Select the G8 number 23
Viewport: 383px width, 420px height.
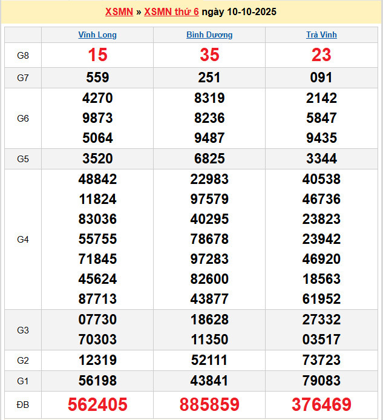(x=321, y=56)
